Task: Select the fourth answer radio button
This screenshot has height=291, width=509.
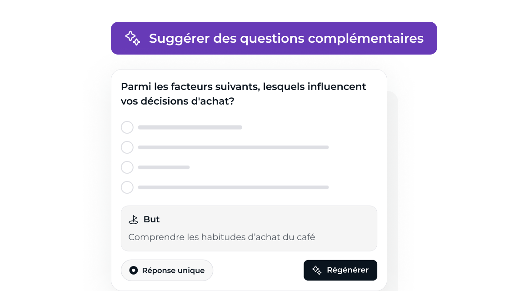Action: (127, 187)
